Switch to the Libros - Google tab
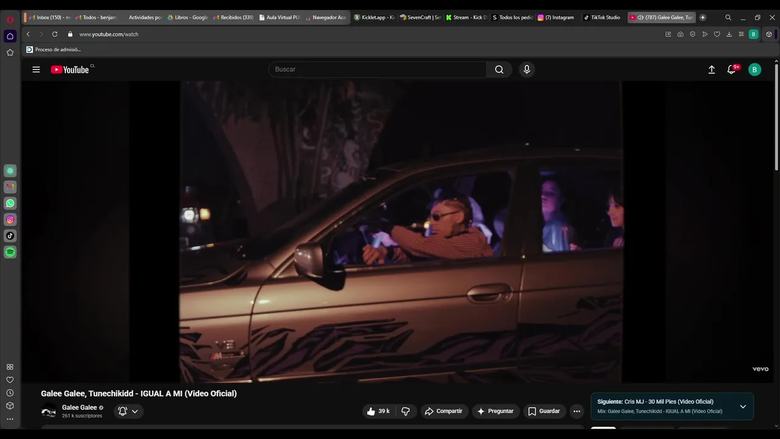Viewport: 780px width, 439px height. [x=188, y=18]
